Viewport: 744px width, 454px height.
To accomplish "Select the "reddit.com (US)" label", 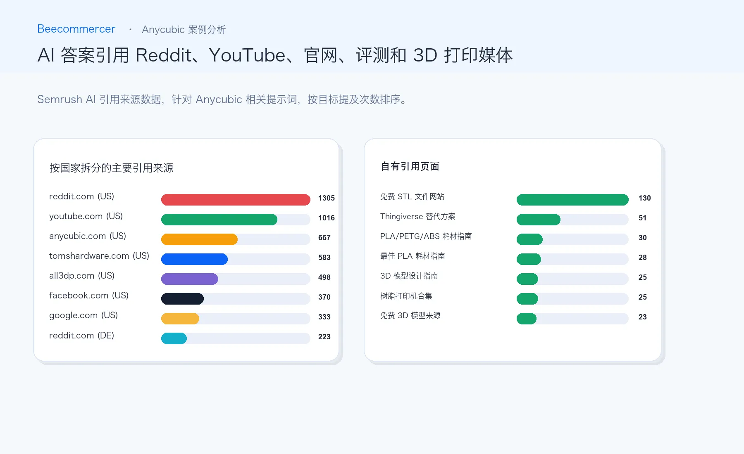I will (81, 196).
